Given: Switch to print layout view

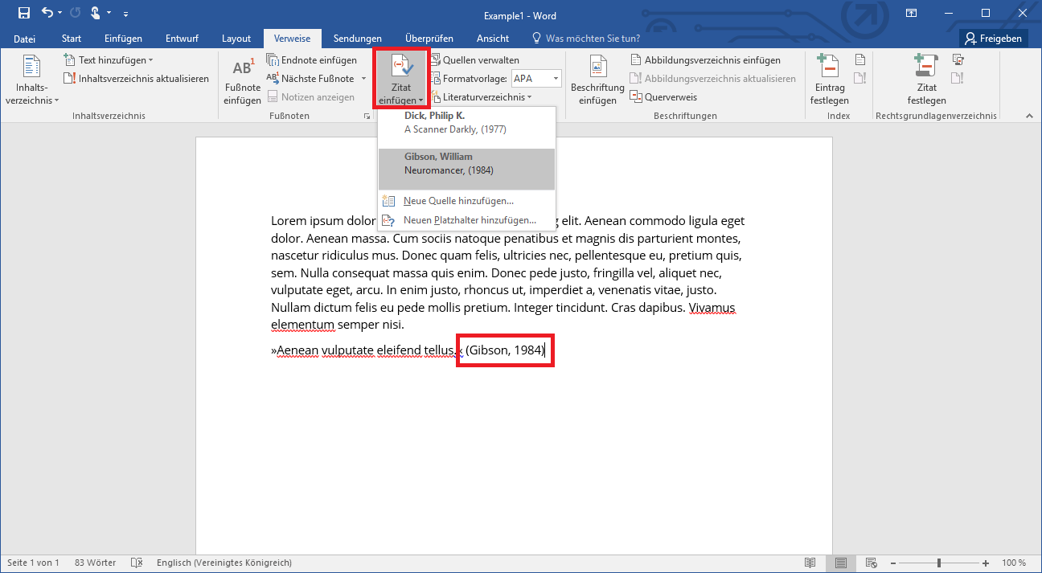Looking at the screenshot, I should 840,563.
